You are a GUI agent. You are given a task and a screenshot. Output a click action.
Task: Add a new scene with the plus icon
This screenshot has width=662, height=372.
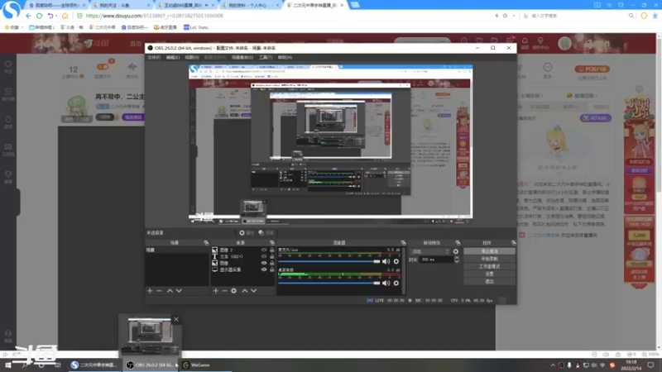coord(150,291)
